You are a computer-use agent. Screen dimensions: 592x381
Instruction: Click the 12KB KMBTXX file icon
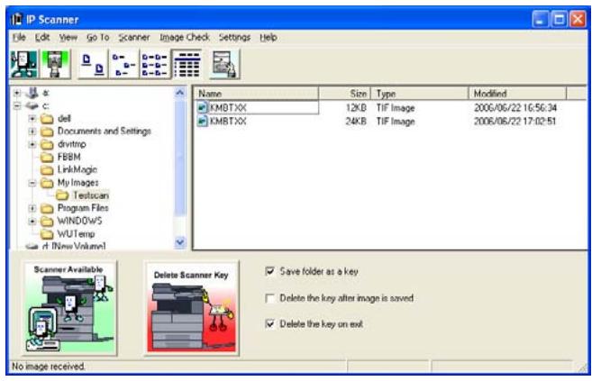pyautogui.click(x=203, y=107)
